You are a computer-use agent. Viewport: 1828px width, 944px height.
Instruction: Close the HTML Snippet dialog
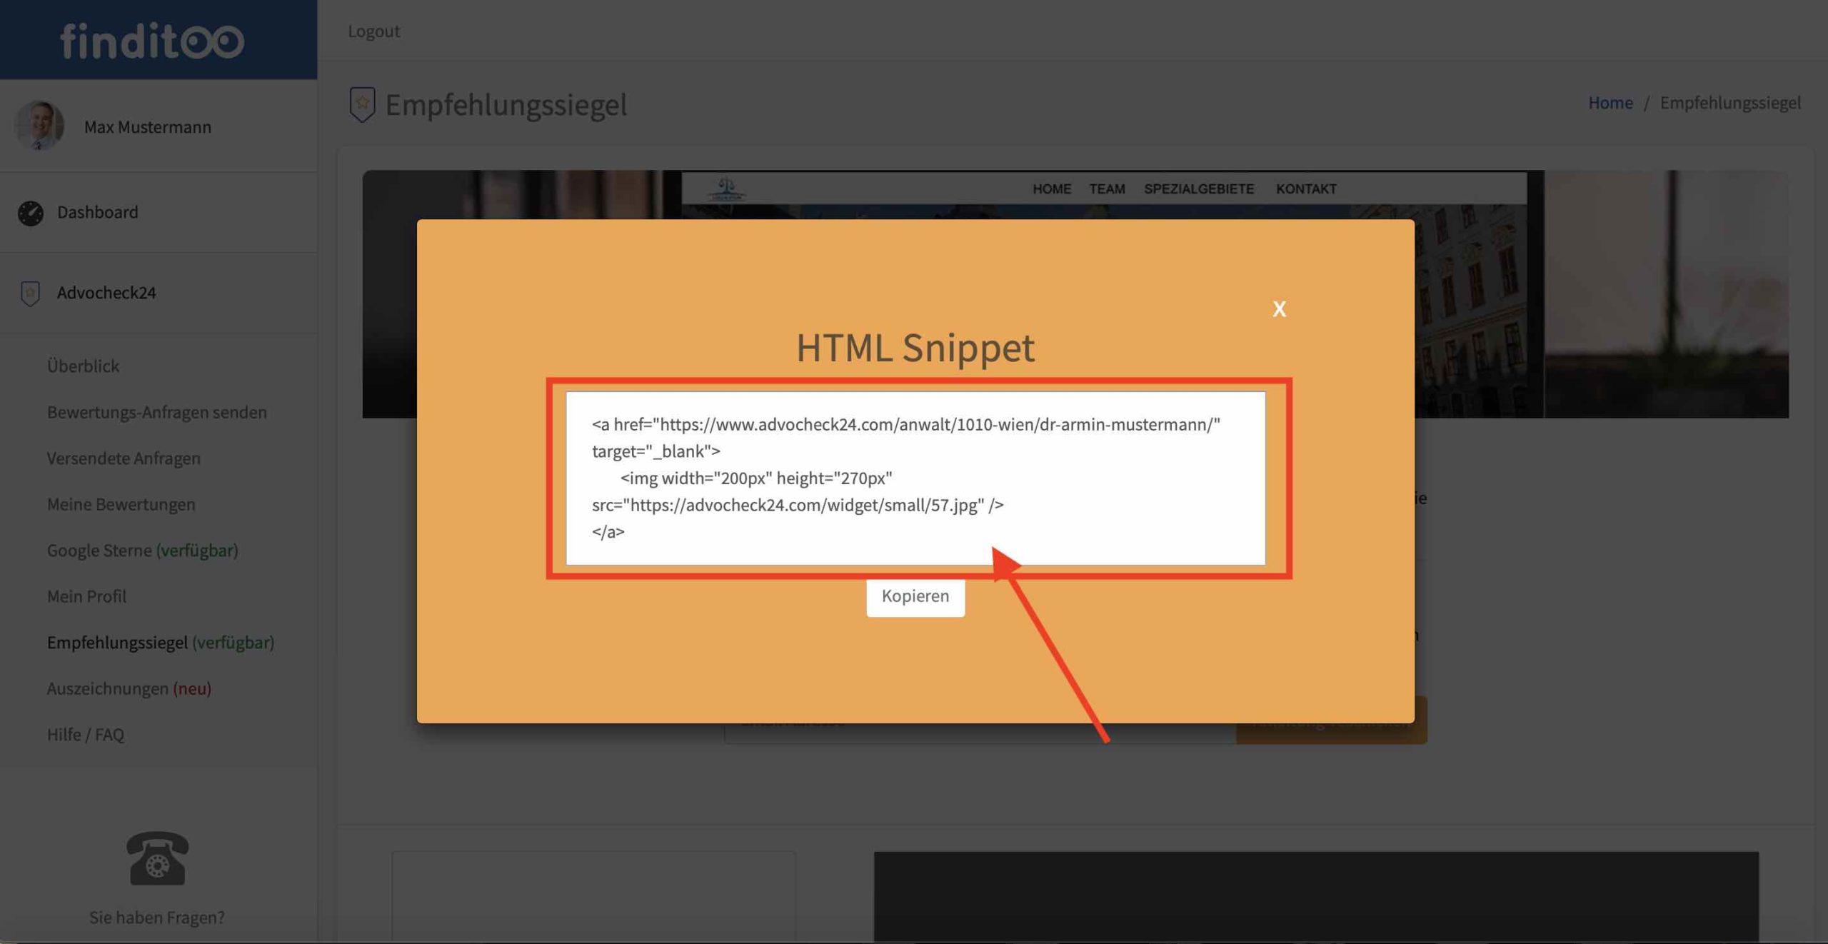1279,308
